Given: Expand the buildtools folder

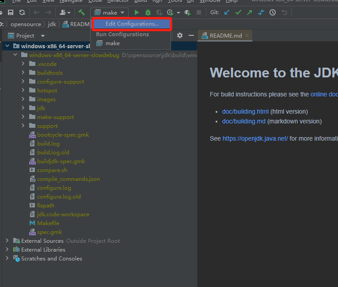Looking at the screenshot, I should (23, 73).
